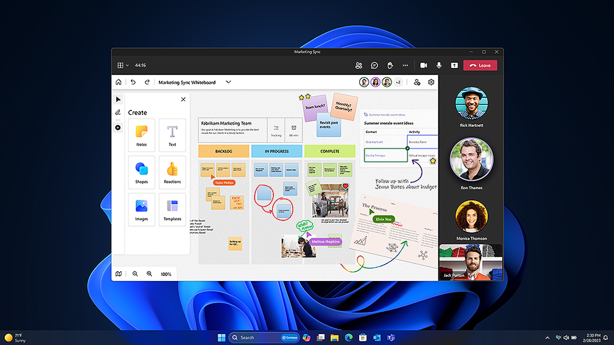Open More actions ellipsis menu
This screenshot has height=345, width=614.
pyautogui.click(x=406, y=66)
